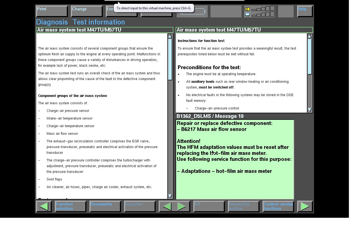
Task: Click 'Swirl flaps' list item
Action: pos(54,179)
